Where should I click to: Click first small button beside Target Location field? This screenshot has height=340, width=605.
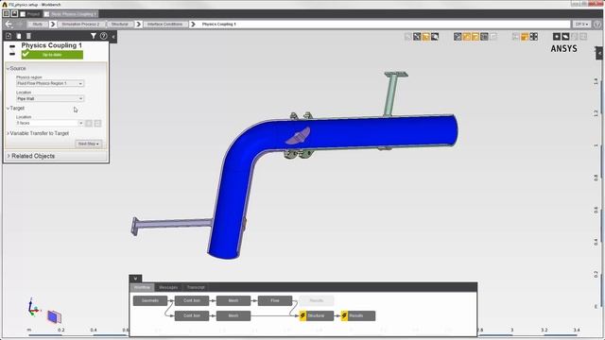click(89, 123)
